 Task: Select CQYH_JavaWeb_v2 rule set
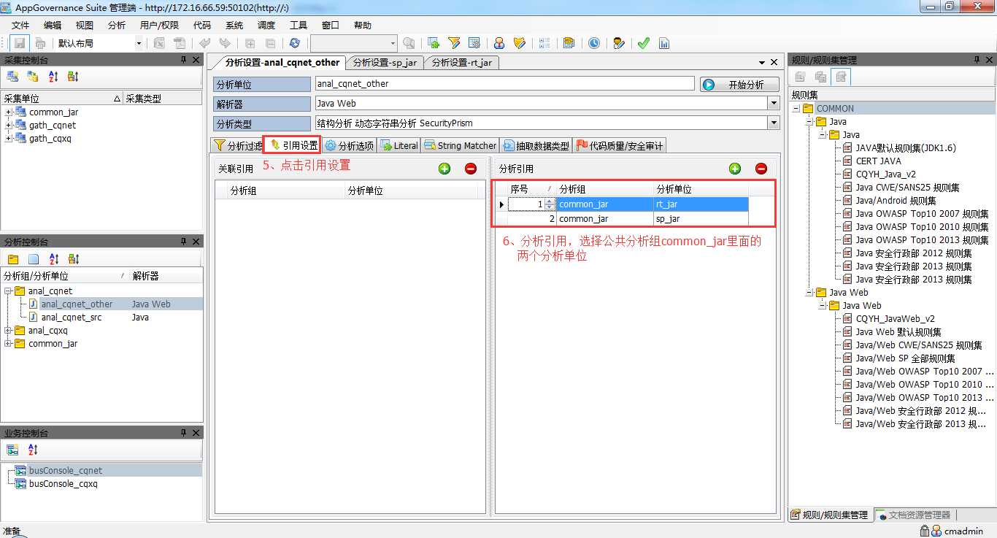tap(896, 319)
